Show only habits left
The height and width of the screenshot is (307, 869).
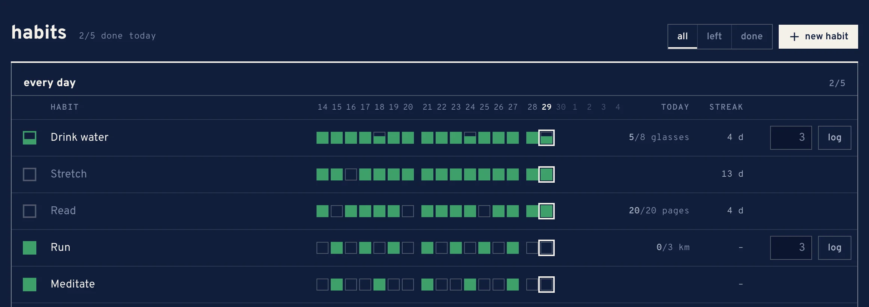pyautogui.click(x=714, y=36)
